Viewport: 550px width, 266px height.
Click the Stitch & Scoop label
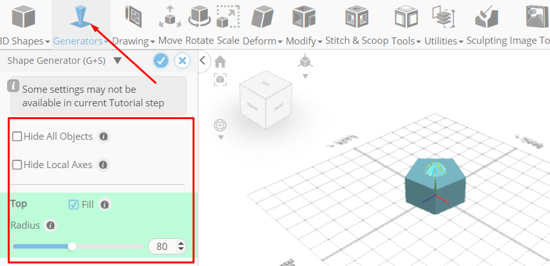tap(357, 41)
